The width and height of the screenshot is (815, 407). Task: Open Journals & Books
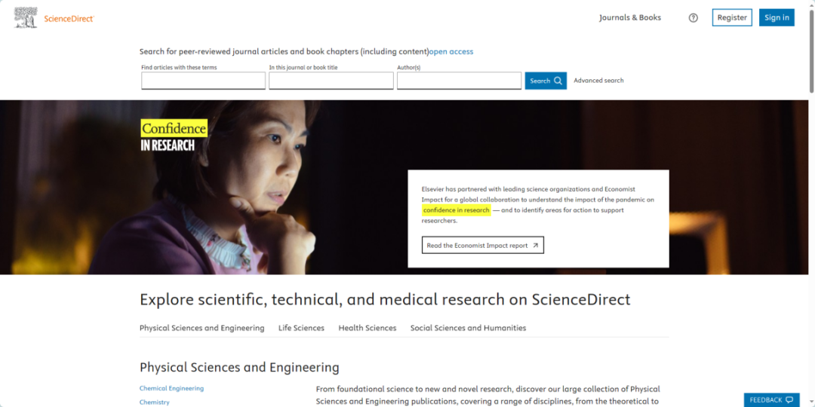[630, 17]
